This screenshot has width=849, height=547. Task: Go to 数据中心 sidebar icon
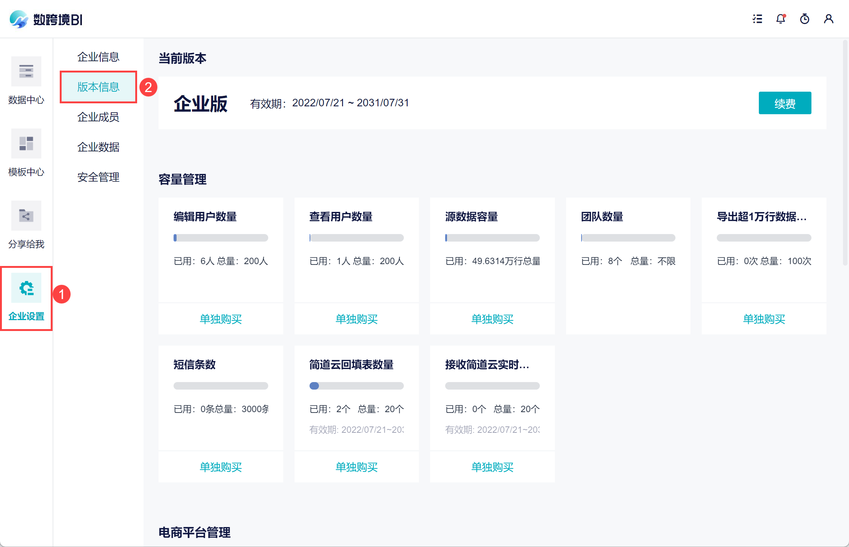click(26, 71)
